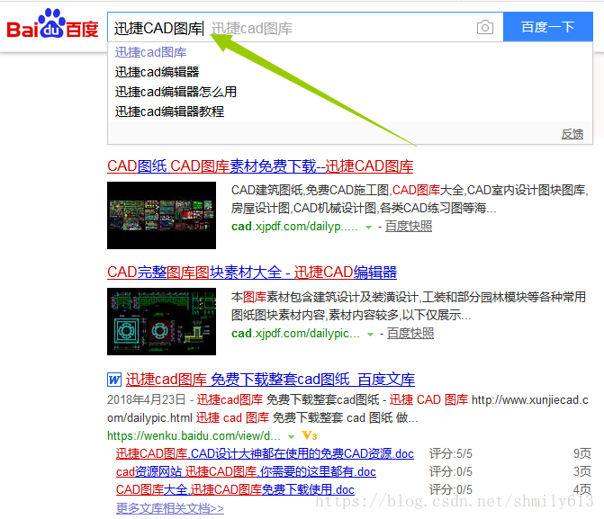
Task: Visit https://wenku.baidu.com/view/d... URL
Action: [x=194, y=436]
